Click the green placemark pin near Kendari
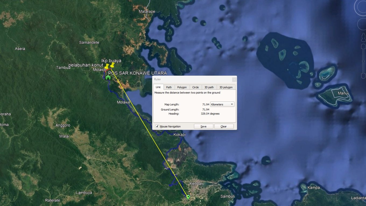Viewport: 366px width, 206px height. pos(188,197)
